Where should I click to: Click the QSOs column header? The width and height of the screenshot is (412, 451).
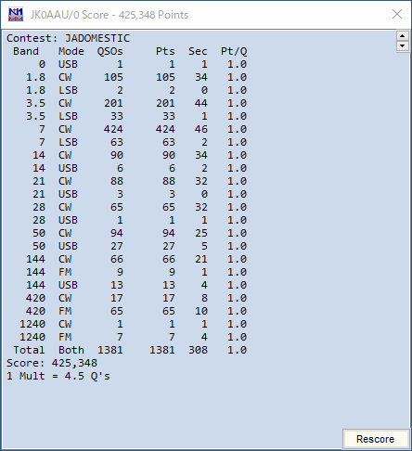pos(110,51)
